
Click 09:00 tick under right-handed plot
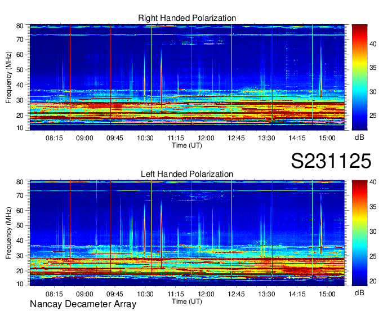84,138
